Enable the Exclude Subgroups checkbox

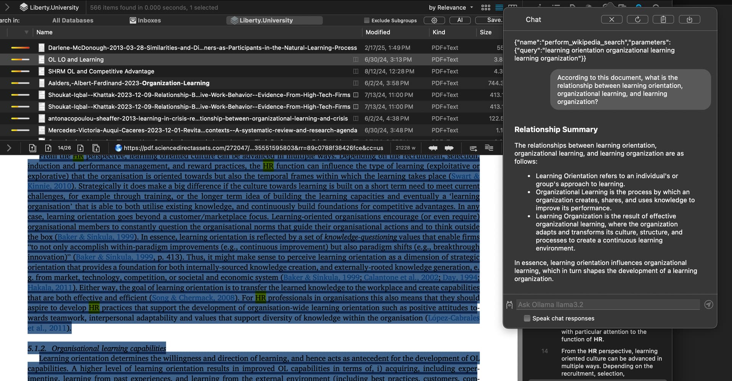point(367,21)
